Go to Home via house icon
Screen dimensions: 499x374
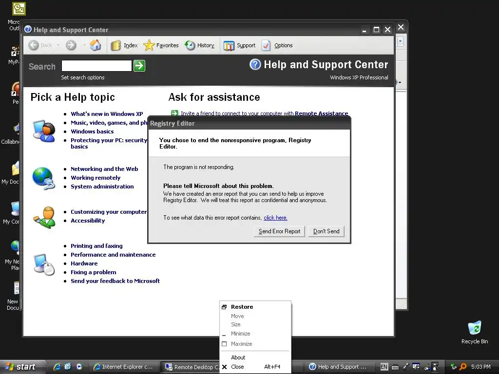(95, 45)
